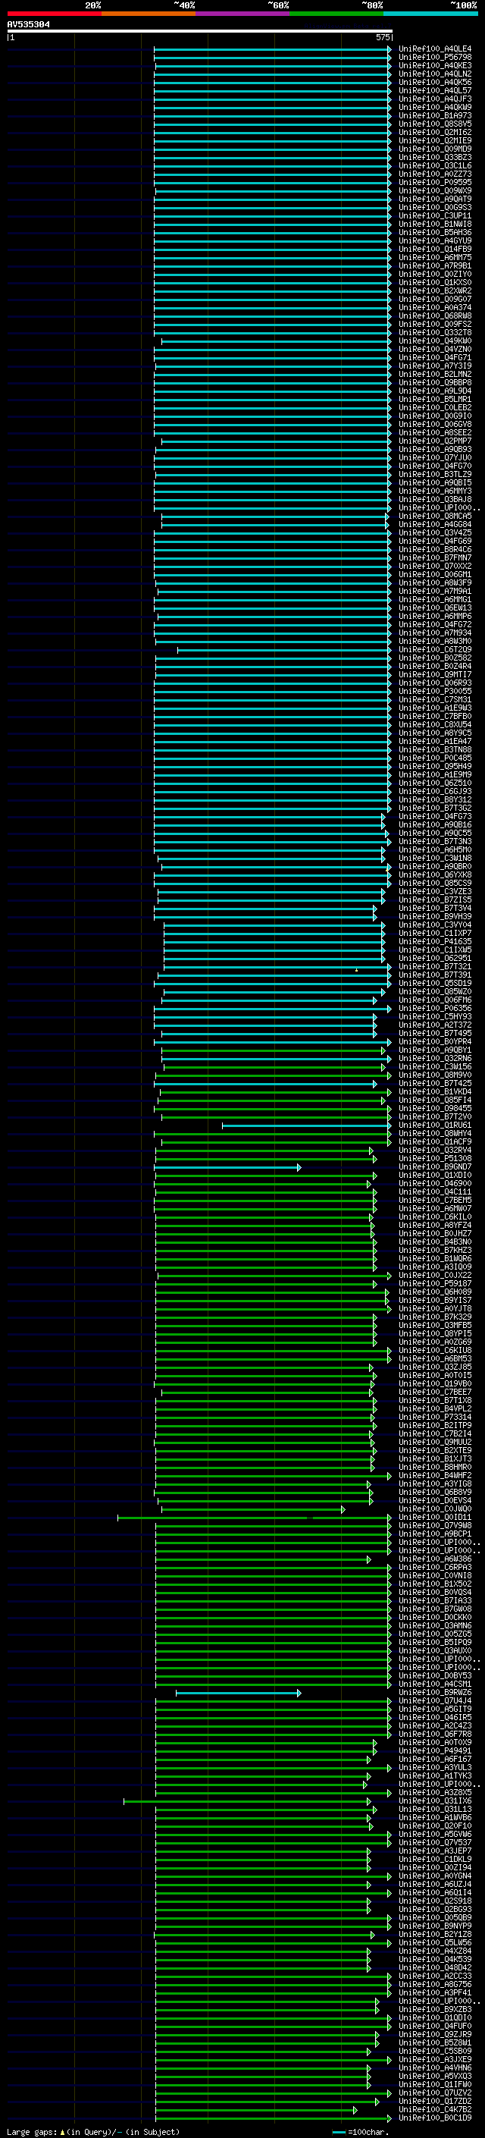Select hit label UniRef100_Q1IFW0

click(x=434, y=2084)
